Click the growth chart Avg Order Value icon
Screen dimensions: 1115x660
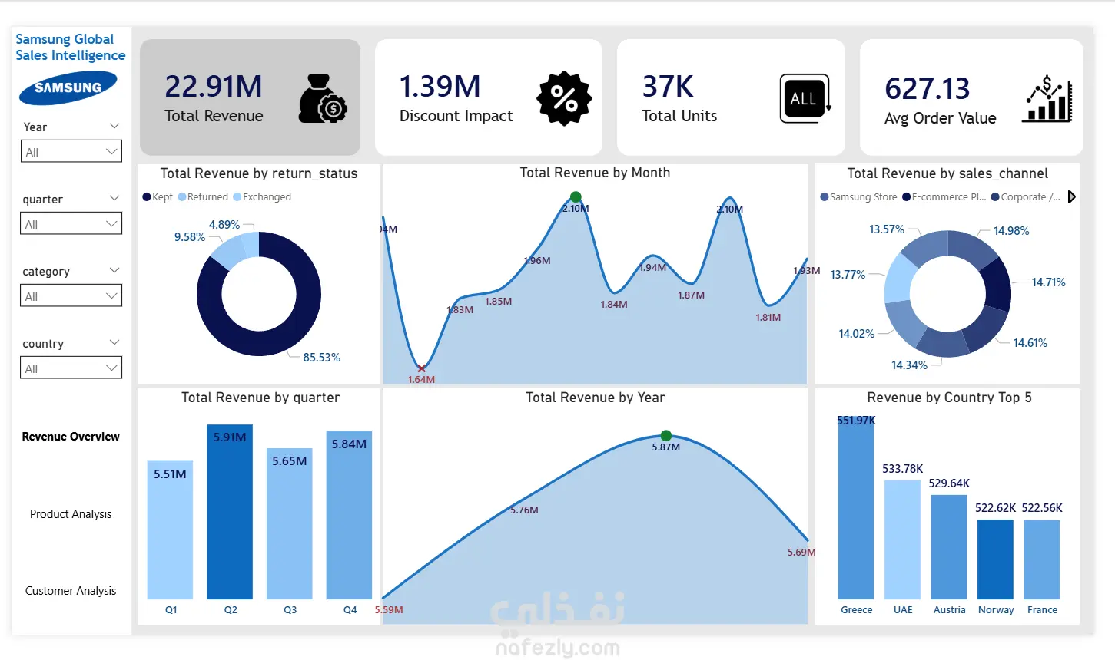[x=1047, y=98]
